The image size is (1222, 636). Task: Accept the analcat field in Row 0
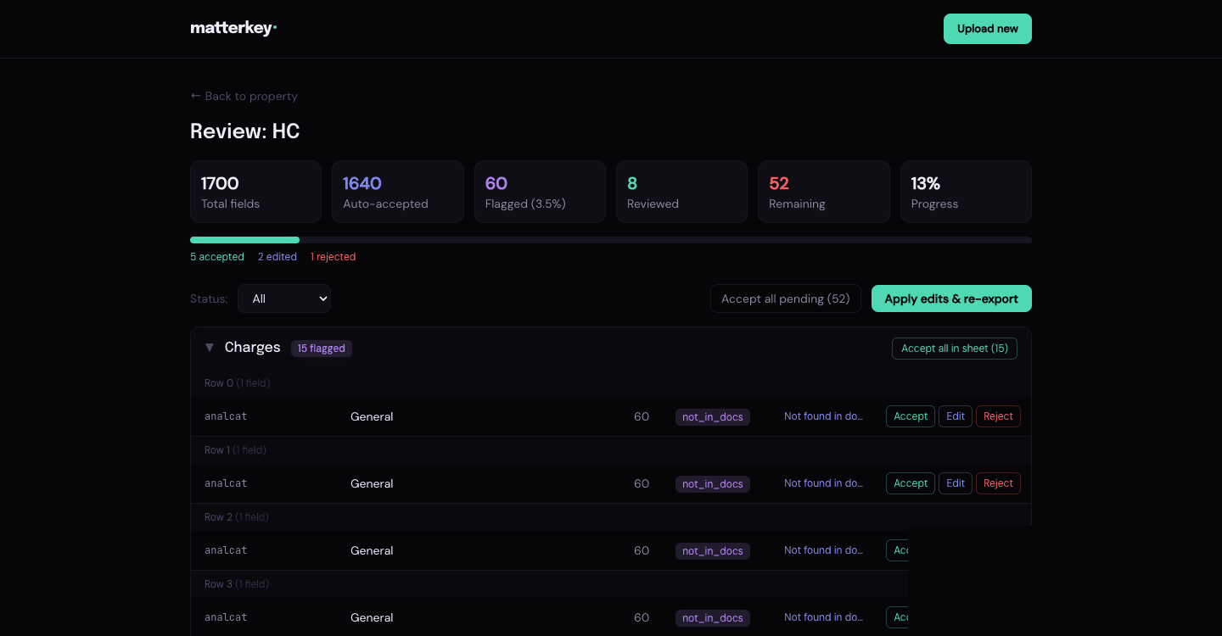[910, 416]
